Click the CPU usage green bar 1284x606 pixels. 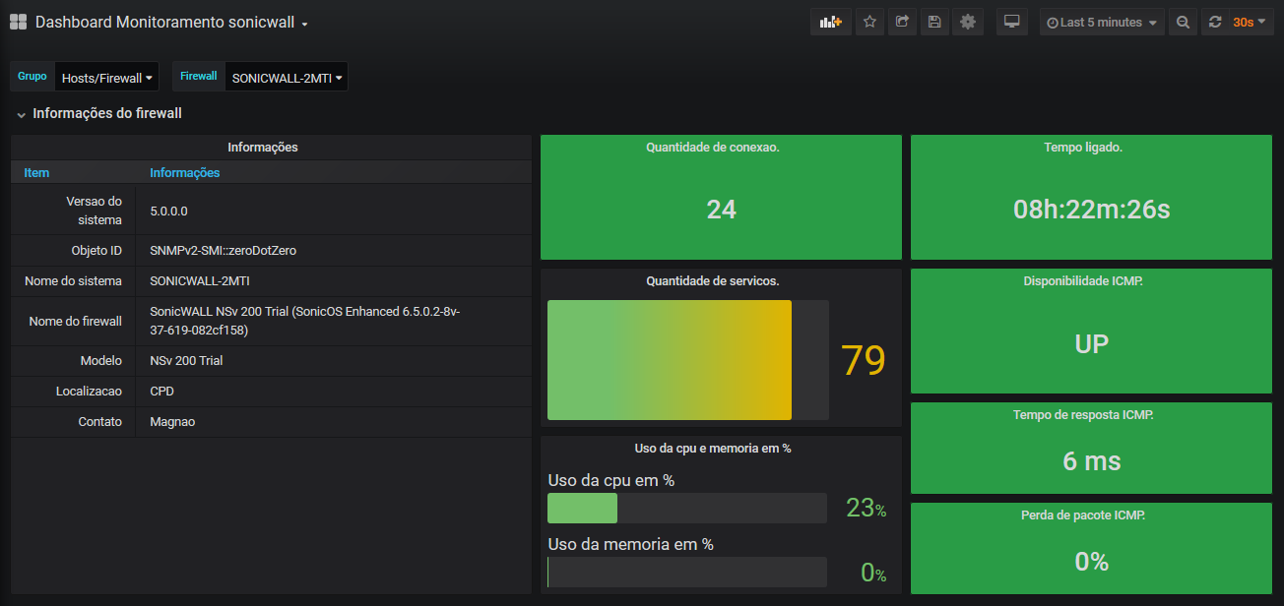coord(582,508)
